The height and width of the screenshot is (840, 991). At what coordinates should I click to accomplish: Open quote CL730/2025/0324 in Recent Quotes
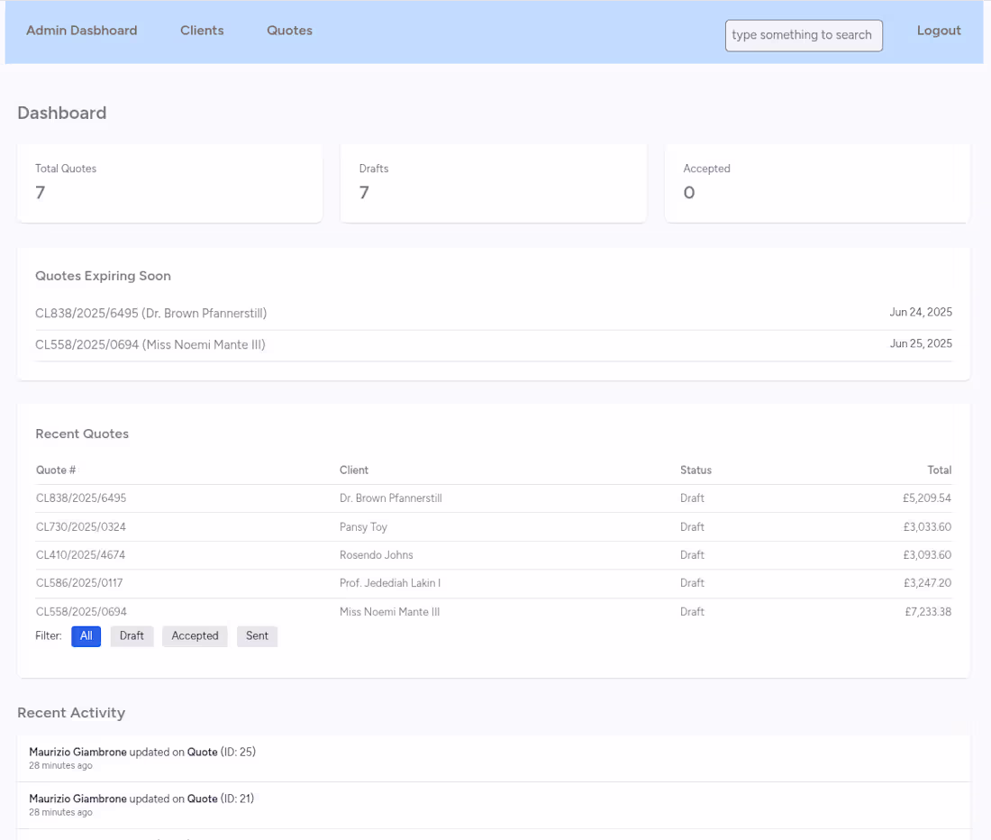point(78,526)
